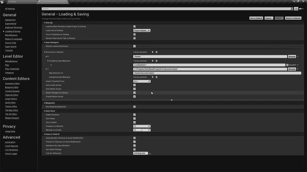Click the Export... button
This screenshot has height=172, width=307.
point(269,18)
